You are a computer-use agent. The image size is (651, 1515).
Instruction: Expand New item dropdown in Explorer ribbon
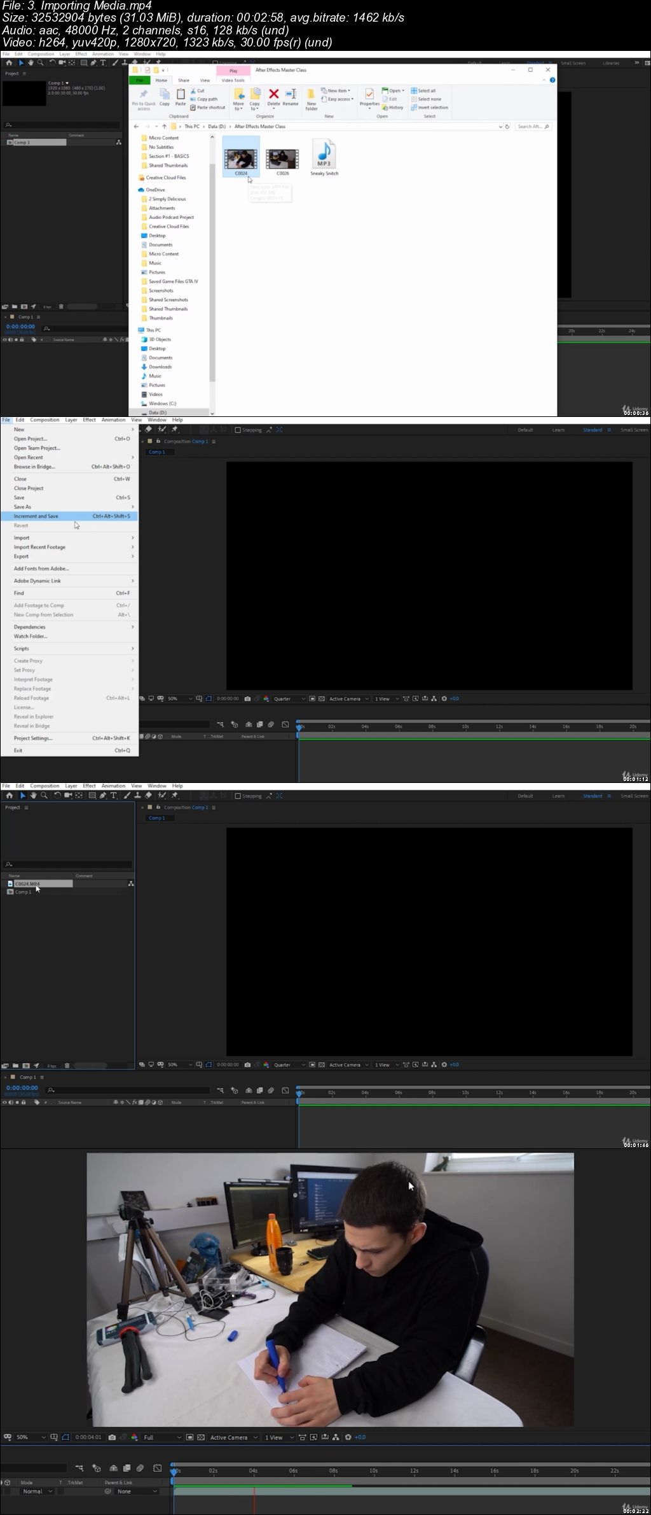336,90
